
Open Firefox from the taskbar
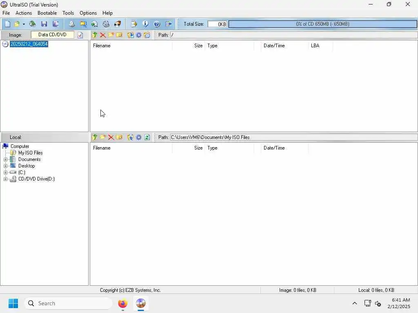tap(122, 303)
